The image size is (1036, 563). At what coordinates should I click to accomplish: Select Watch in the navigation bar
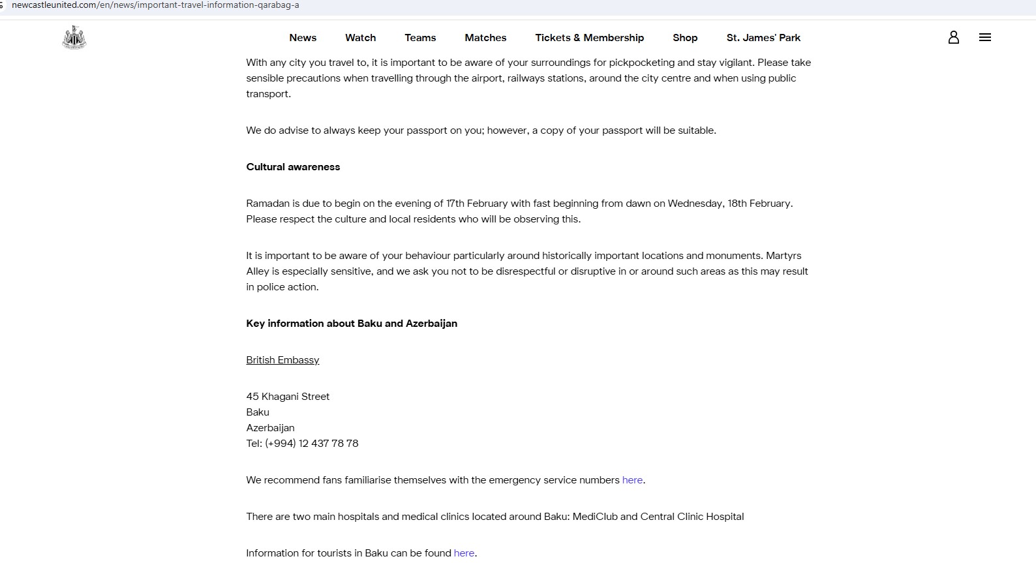[360, 38]
